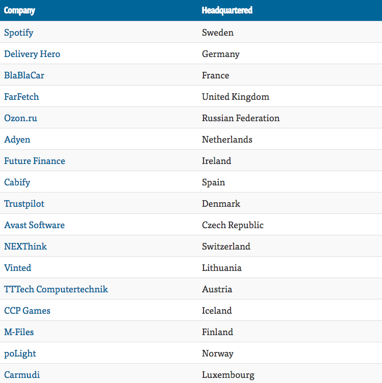
Task: Visit the Cabify company link
Action: [17, 182]
